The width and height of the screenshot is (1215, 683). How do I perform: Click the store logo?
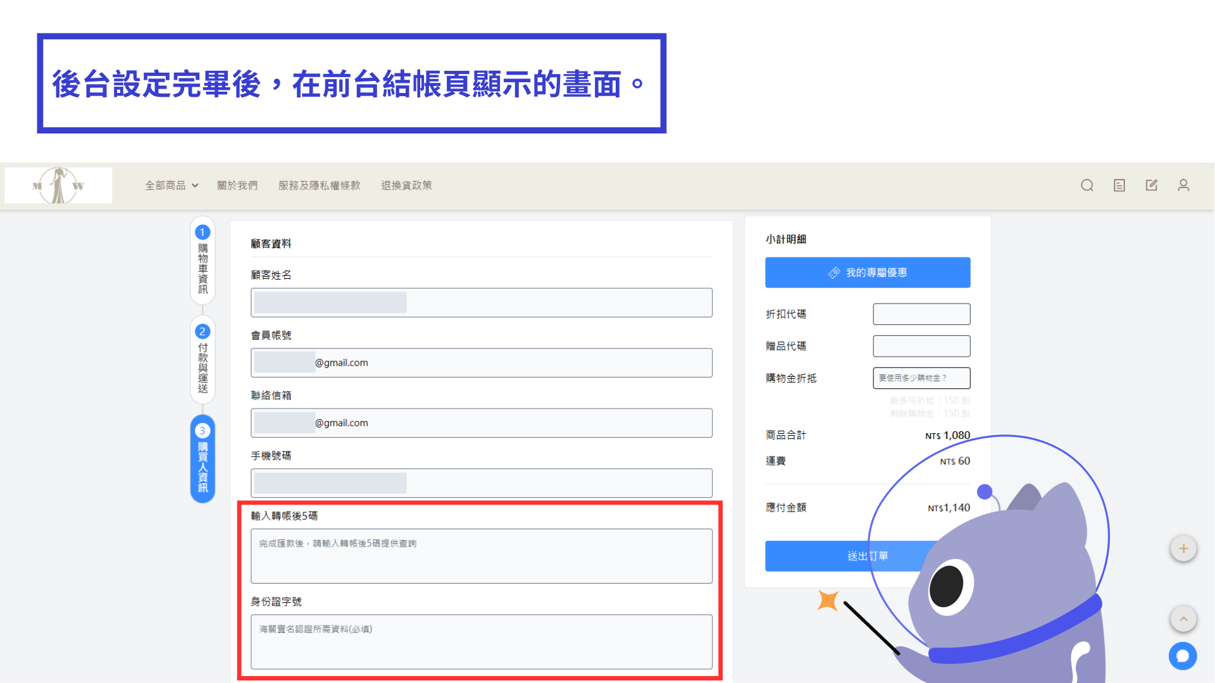click(58, 185)
